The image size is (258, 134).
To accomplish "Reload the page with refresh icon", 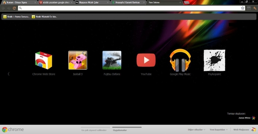I will (14, 8).
